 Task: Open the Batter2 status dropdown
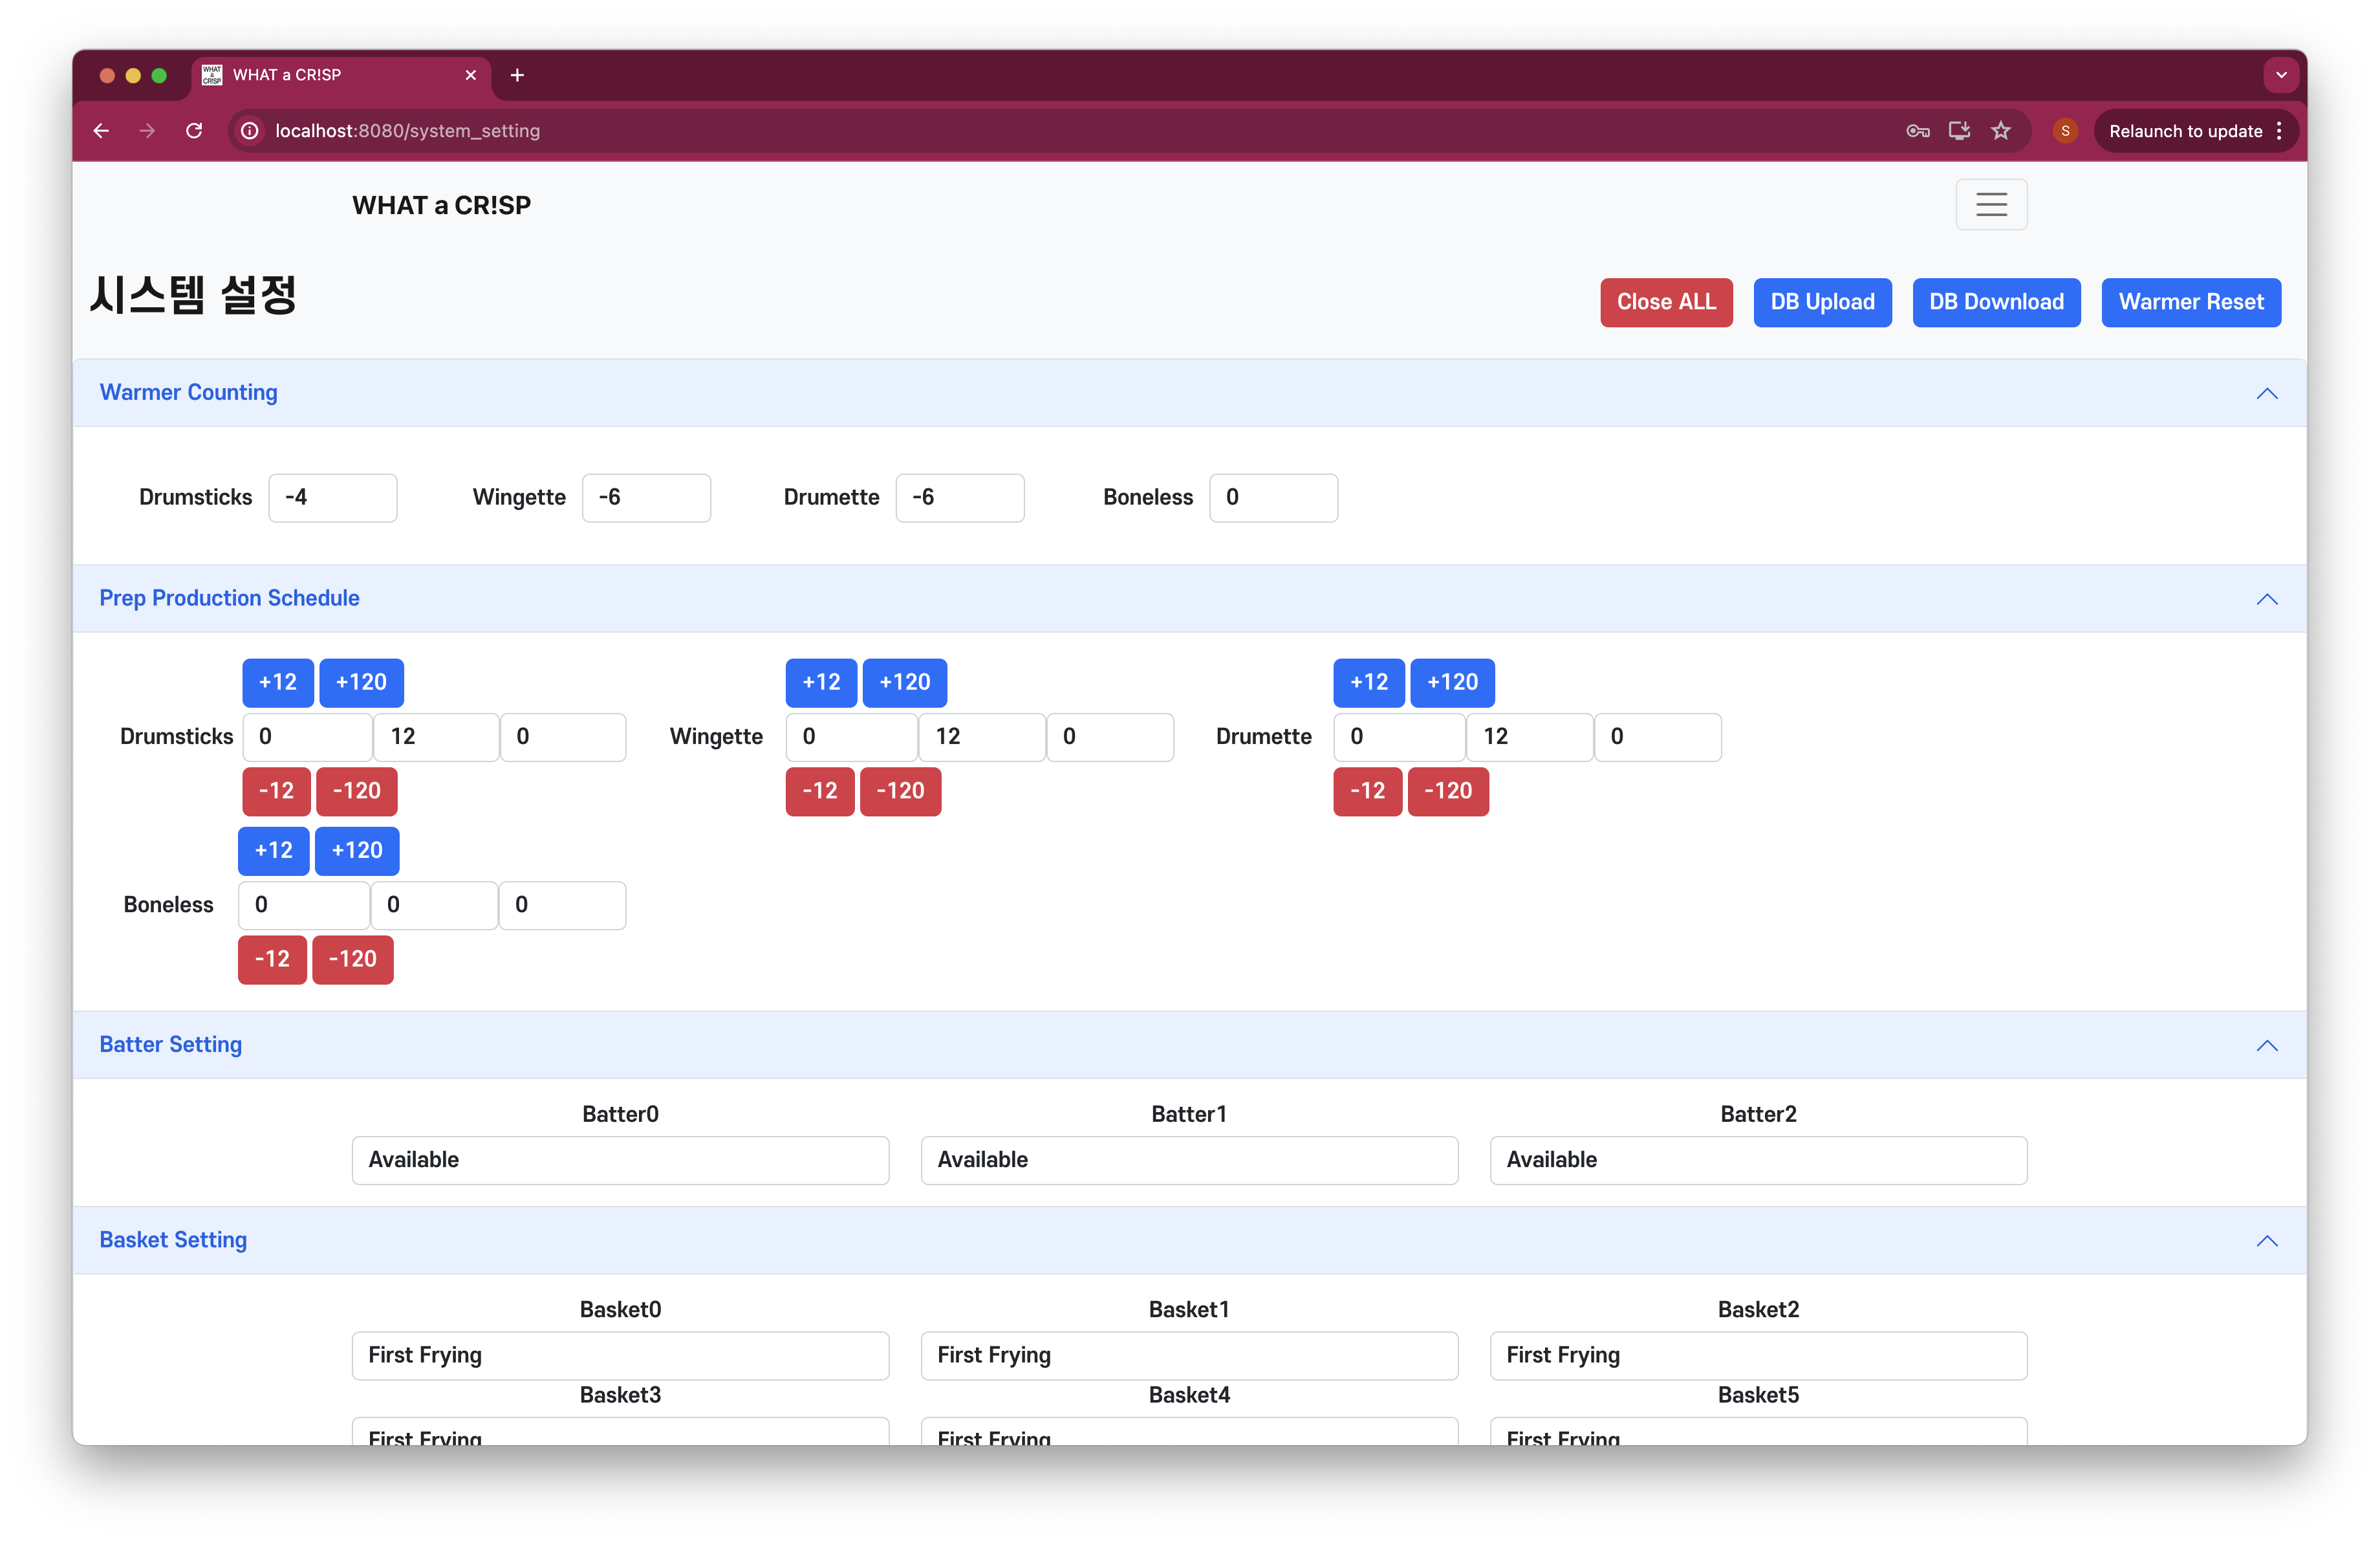pos(1758,1160)
